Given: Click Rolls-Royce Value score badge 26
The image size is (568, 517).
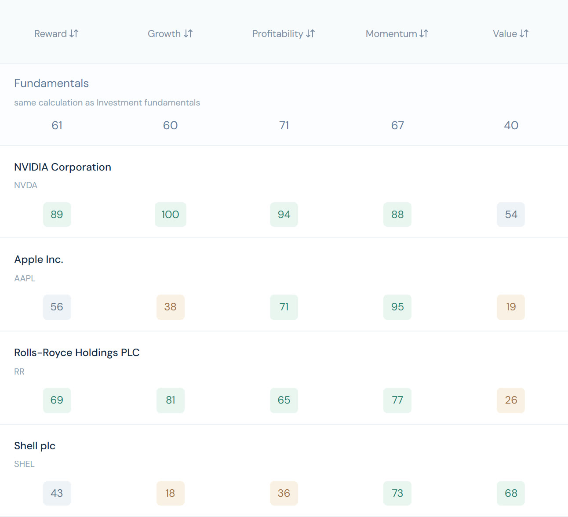Looking at the screenshot, I should 511,400.
